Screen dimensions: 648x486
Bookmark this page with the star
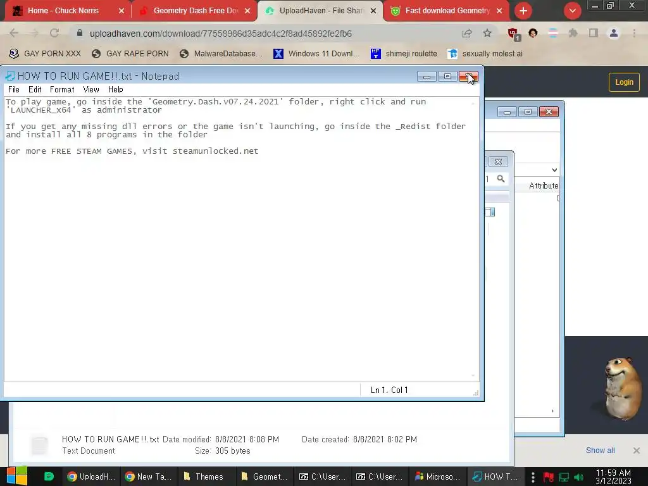tap(487, 34)
